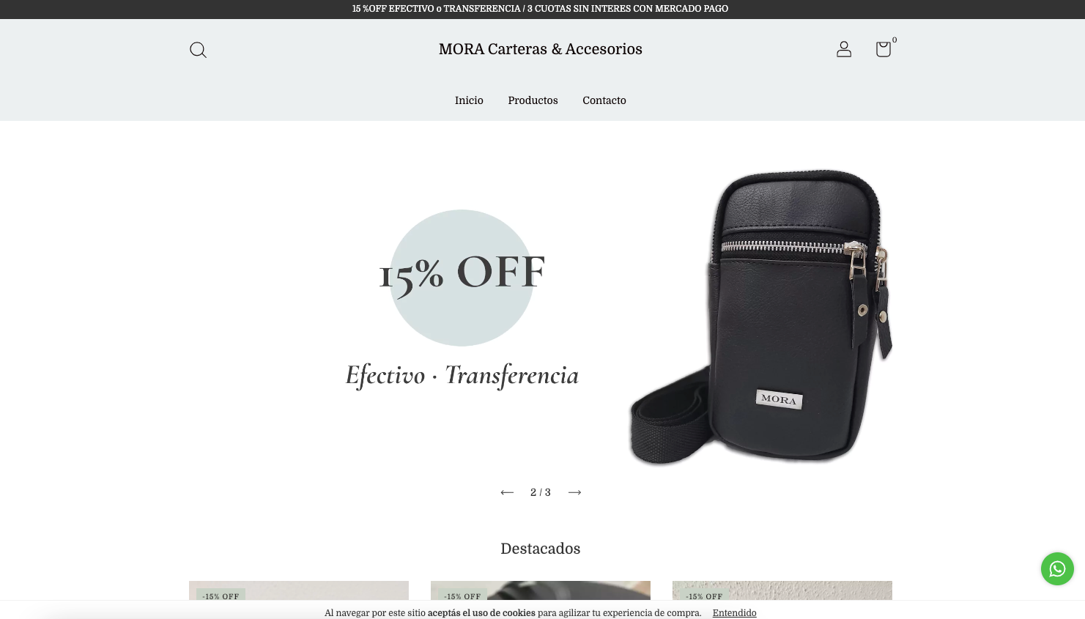
Task: Open the Productos menu item
Action: [x=533, y=100]
